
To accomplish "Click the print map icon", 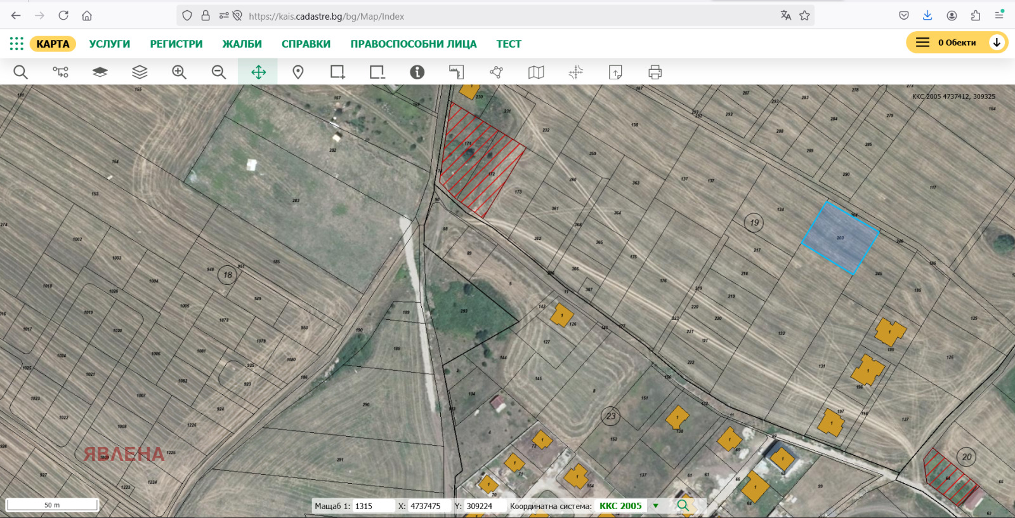I will (x=655, y=72).
